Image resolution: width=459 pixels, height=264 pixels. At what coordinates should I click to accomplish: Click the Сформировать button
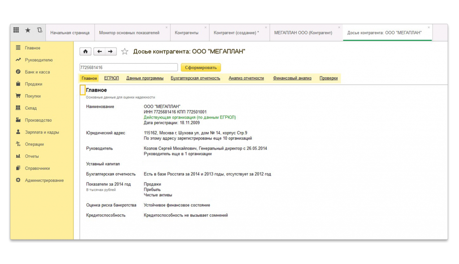tap(201, 67)
